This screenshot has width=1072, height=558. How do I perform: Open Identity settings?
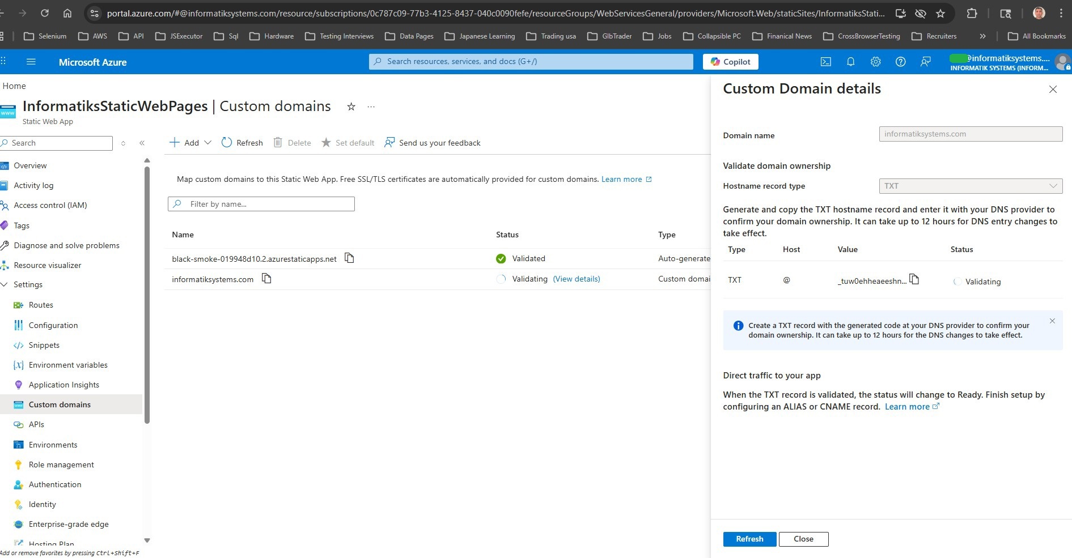pyautogui.click(x=43, y=504)
